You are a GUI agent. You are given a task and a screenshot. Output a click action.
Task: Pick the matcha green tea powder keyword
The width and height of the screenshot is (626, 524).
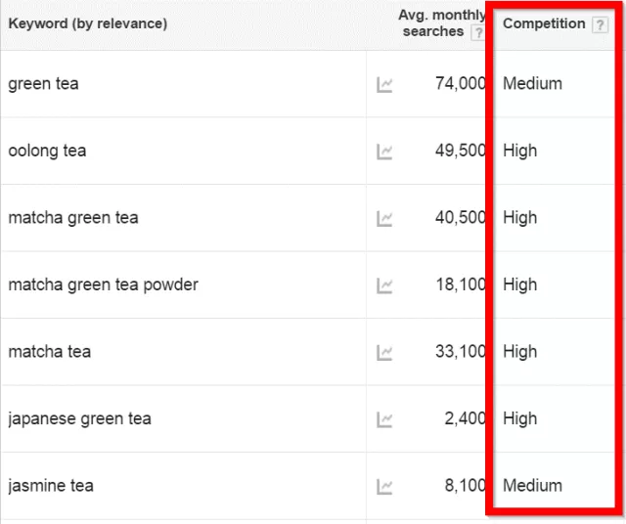click(x=103, y=284)
